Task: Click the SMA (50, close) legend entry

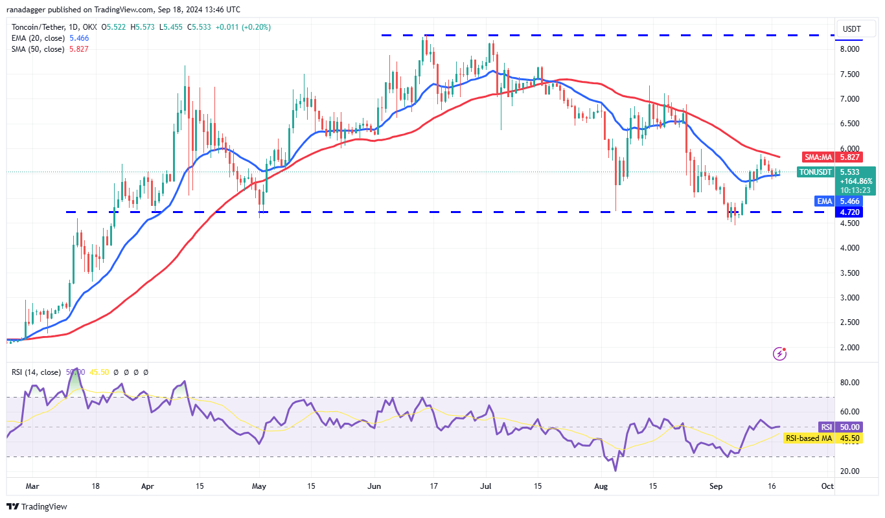Action: tap(38, 49)
